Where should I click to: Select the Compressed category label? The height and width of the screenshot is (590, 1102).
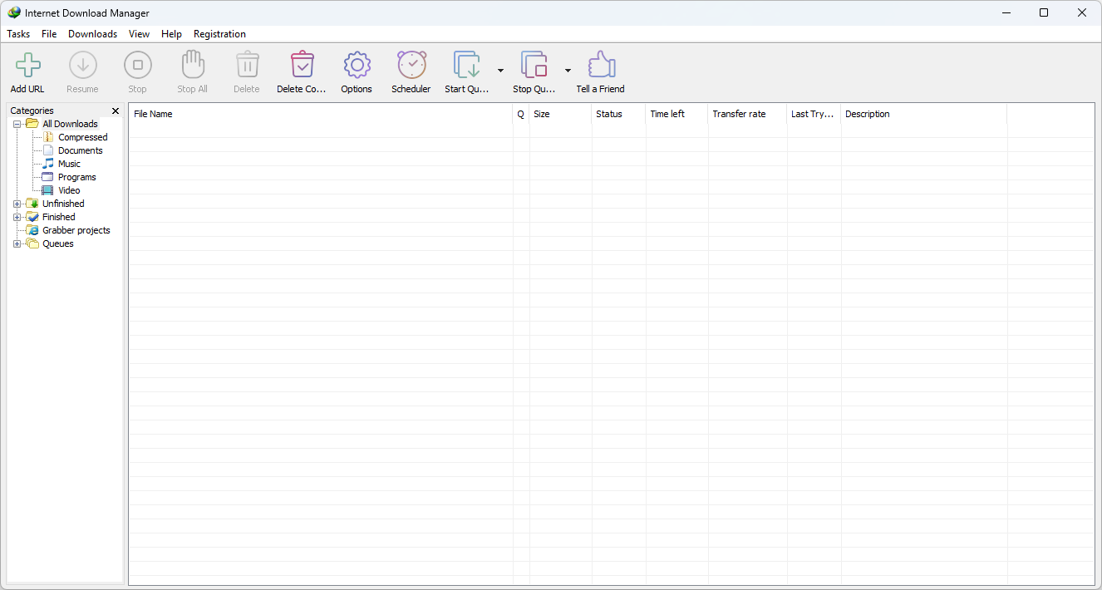click(x=83, y=137)
